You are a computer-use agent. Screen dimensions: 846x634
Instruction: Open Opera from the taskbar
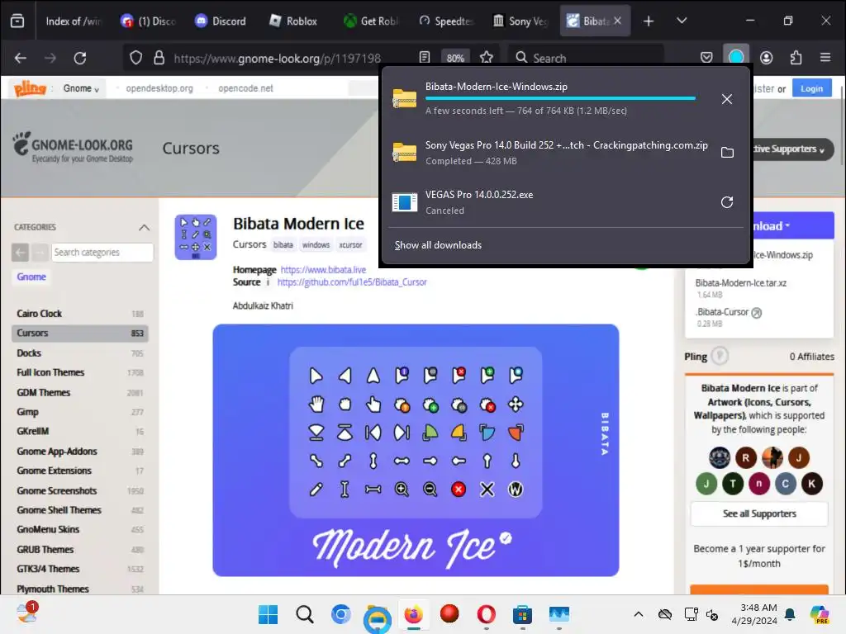[x=486, y=614]
